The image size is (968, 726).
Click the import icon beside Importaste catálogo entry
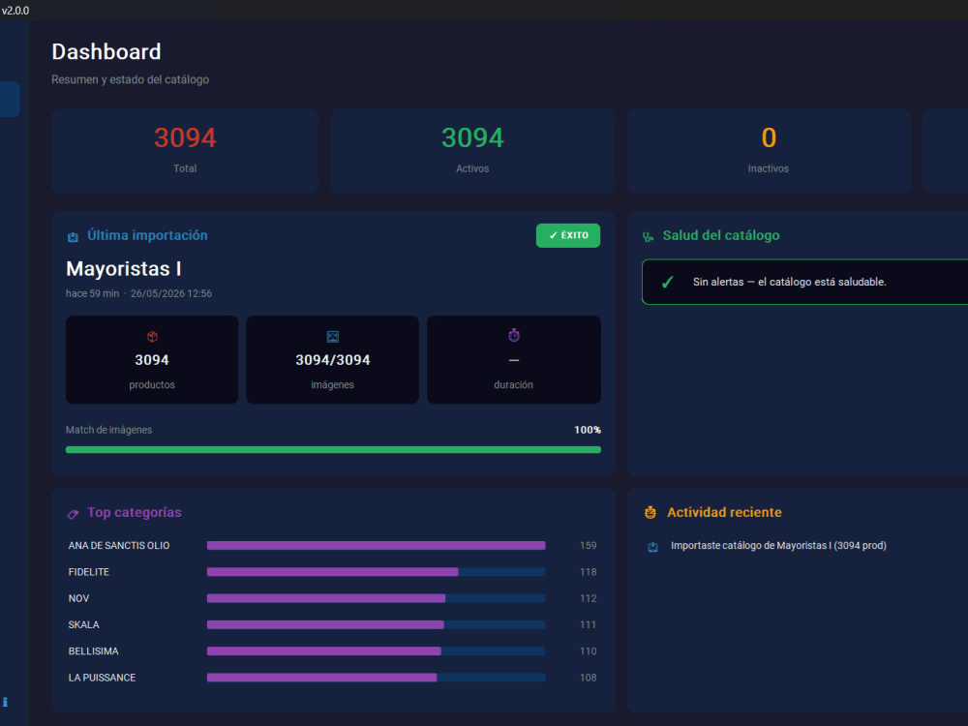[x=652, y=547]
